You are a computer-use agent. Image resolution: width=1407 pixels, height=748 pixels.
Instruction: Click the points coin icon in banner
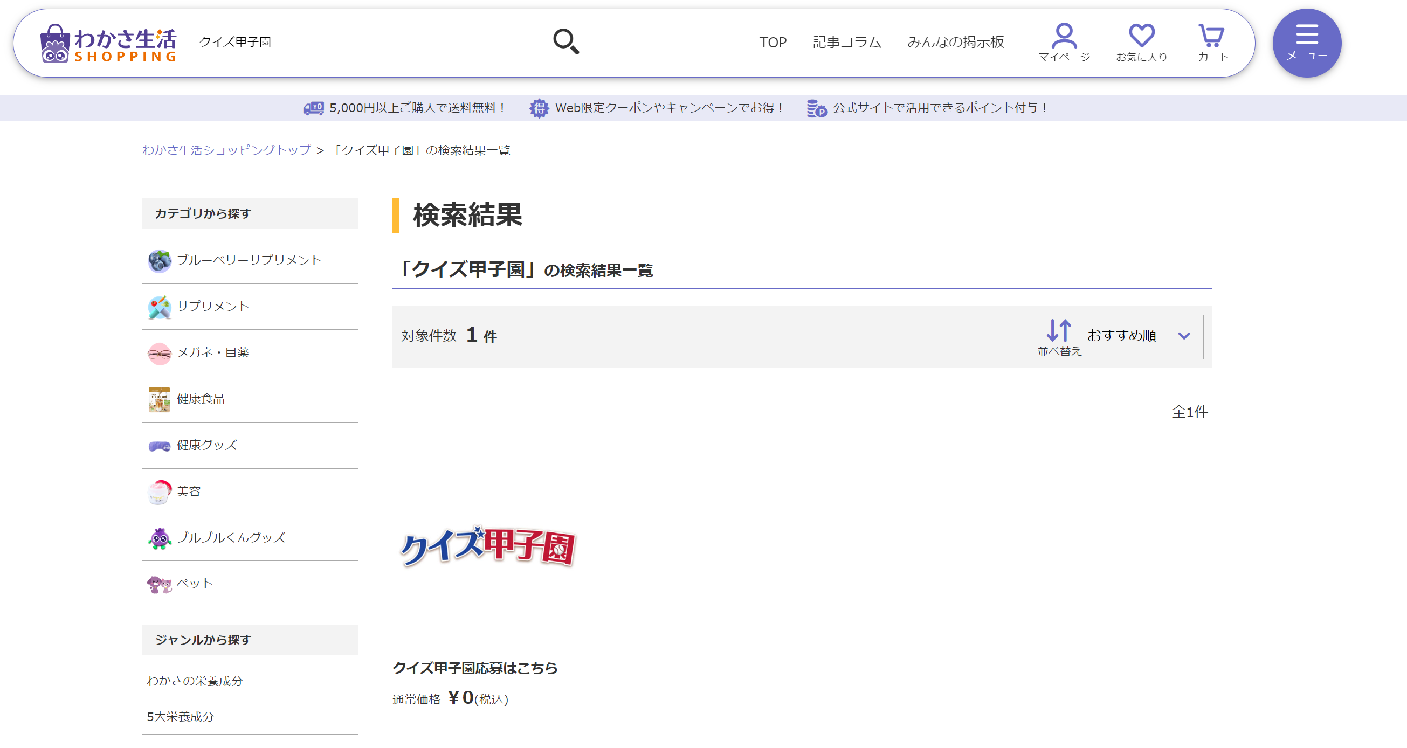[817, 108]
